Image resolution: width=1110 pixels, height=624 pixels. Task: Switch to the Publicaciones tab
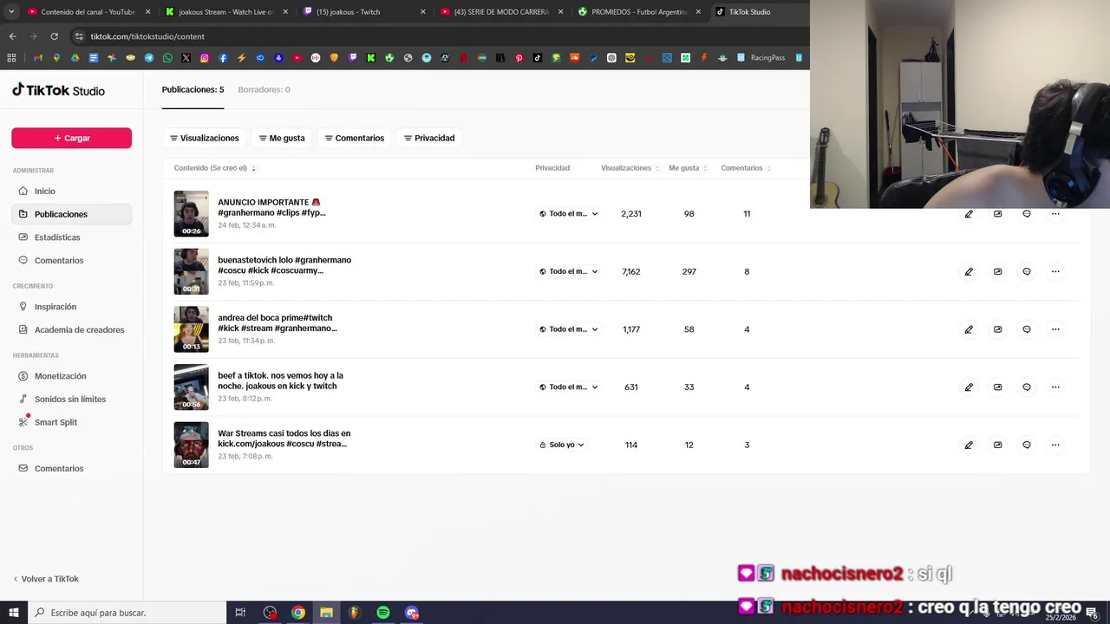tap(193, 89)
